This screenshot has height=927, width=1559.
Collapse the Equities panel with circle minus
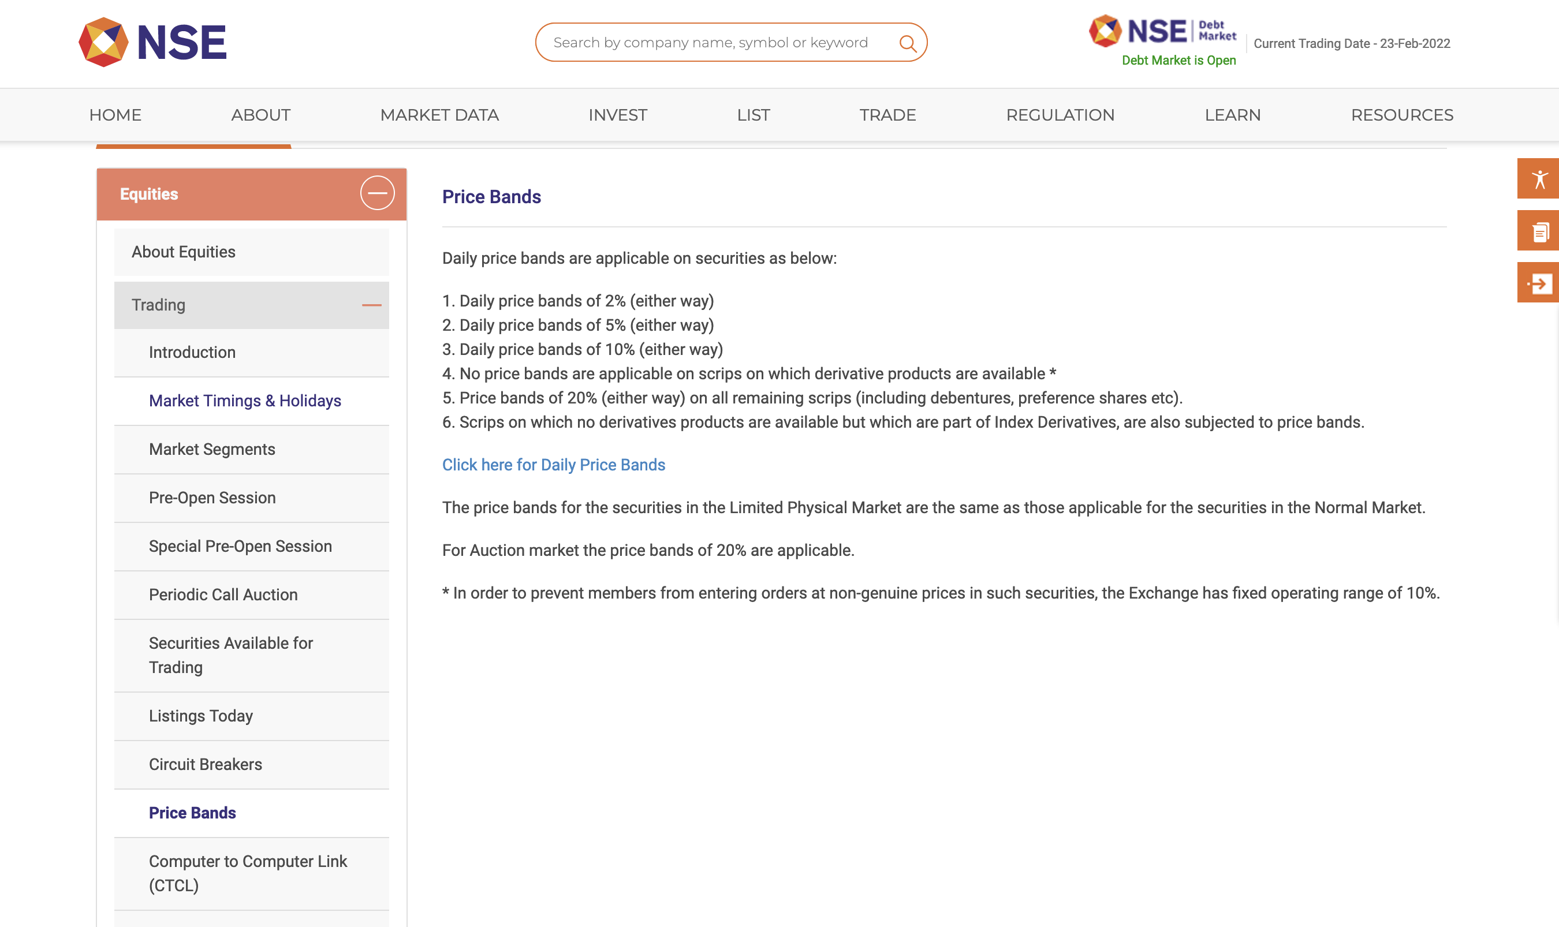[378, 193]
